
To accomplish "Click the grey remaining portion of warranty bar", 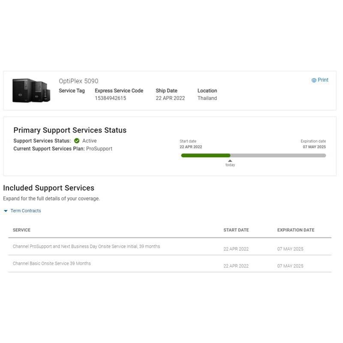I will click(278, 155).
